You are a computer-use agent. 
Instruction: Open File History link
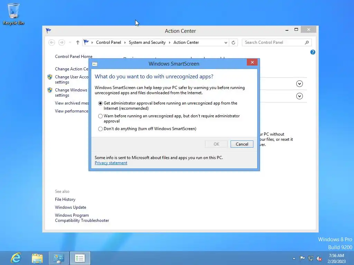coord(65,199)
